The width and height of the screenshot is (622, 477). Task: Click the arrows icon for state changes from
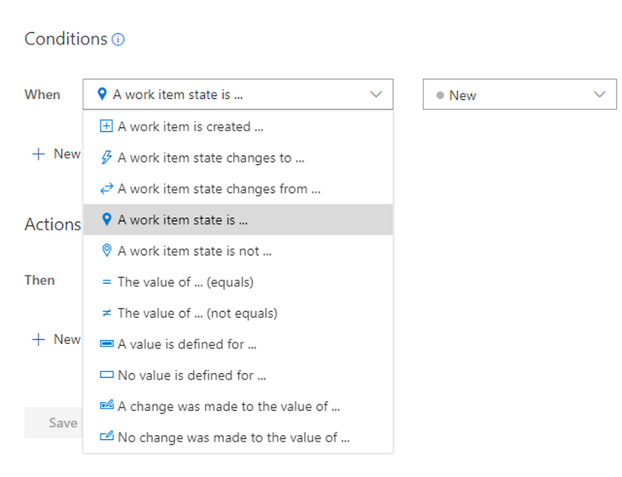pos(106,189)
